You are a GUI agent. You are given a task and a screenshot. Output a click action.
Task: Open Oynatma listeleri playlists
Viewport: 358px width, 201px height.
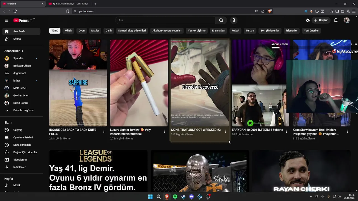(x=21, y=137)
